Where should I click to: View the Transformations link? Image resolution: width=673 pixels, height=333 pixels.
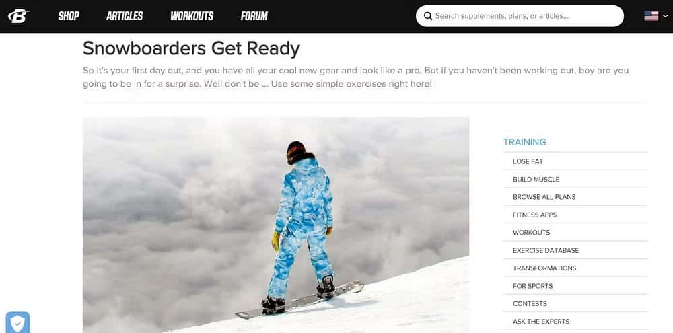(544, 268)
